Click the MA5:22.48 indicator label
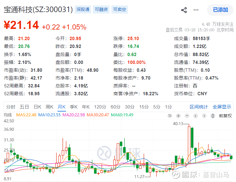 point(26,115)
